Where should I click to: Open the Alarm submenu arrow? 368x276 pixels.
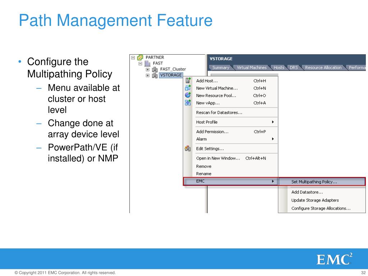273,139
